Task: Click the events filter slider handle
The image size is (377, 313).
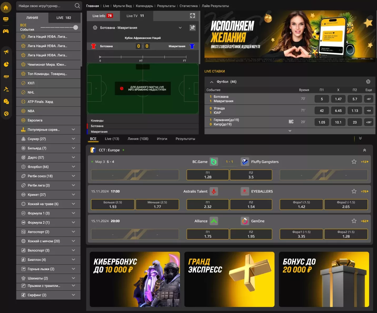Action: click(76, 27)
